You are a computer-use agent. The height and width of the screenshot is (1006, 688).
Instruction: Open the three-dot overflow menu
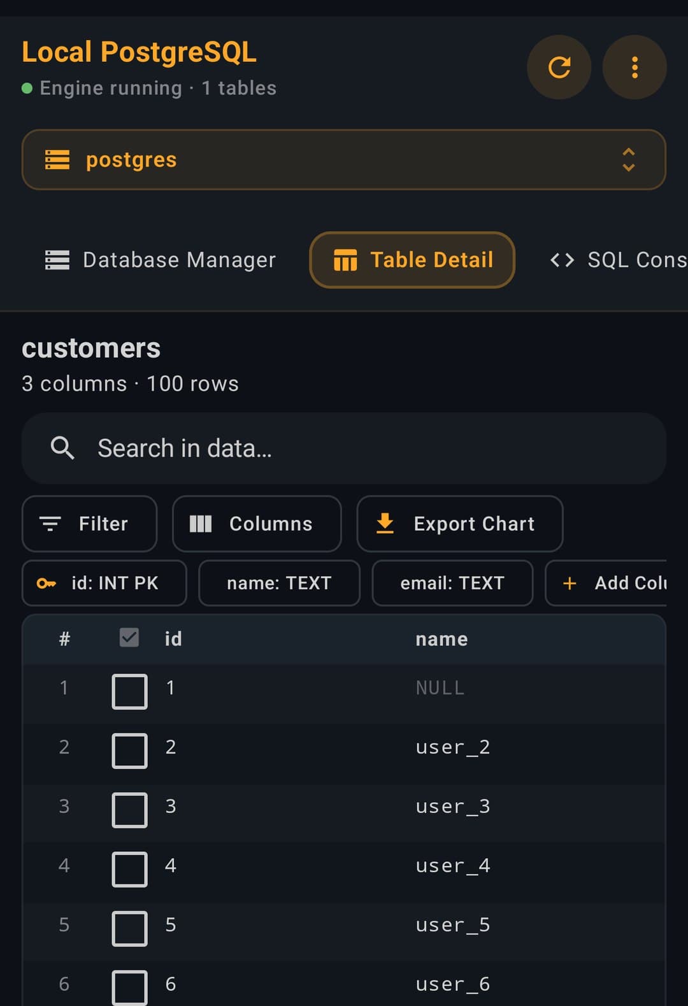(x=634, y=67)
